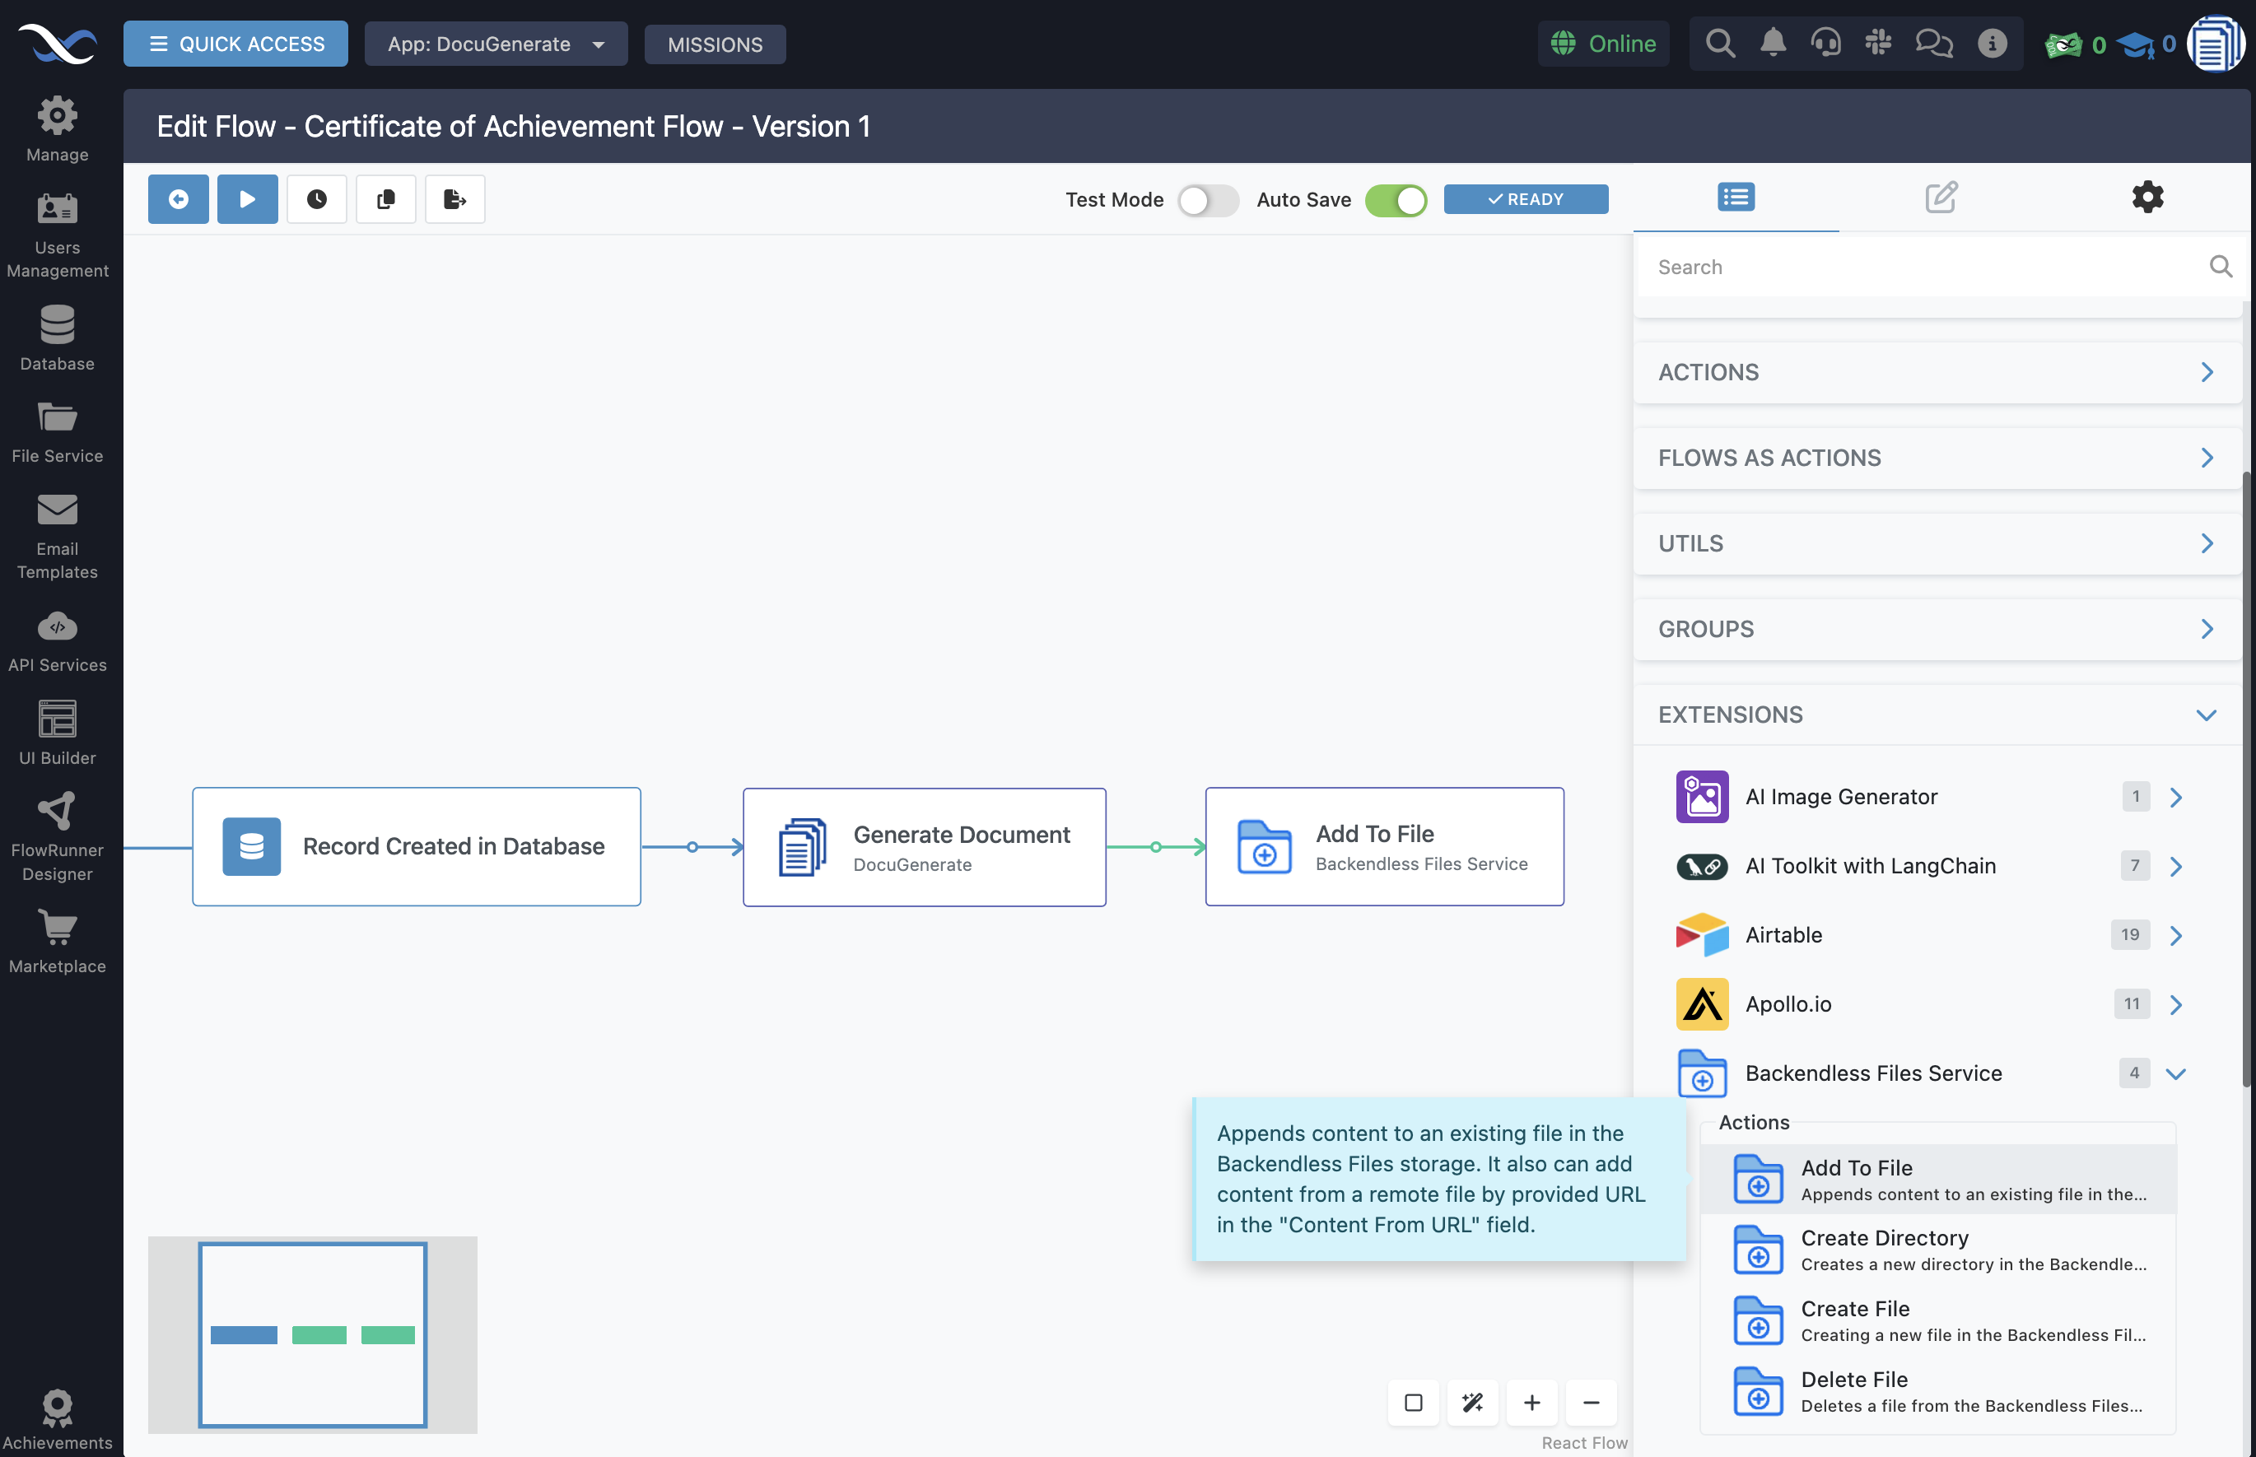Run the flow using the play button
Image resolution: width=2256 pixels, height=1457 pixels.
(x=247, y=198)
